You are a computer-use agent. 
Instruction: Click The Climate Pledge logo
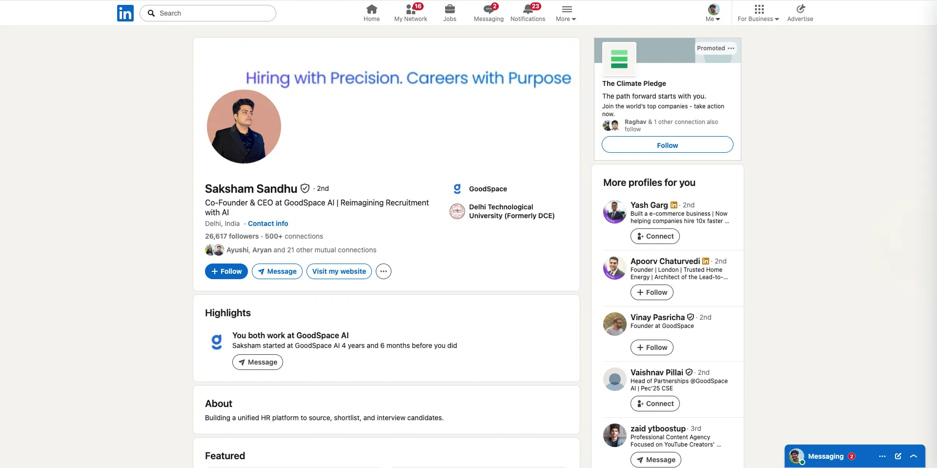pyautogui.click(x=619, y=59)
